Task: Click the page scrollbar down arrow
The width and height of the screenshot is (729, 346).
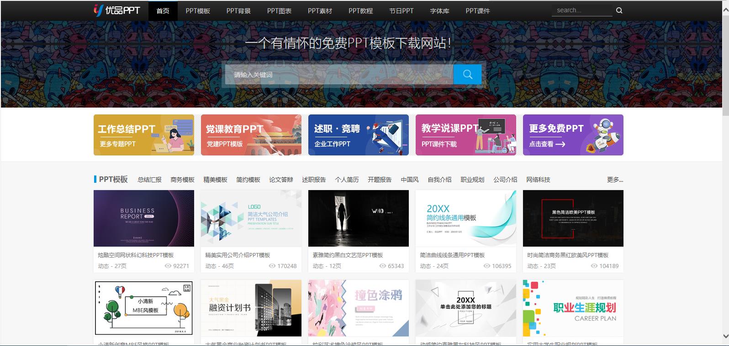Action: click(725, 336)
